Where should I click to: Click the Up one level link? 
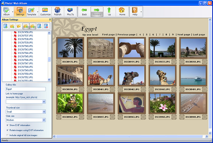pos(90,35)
